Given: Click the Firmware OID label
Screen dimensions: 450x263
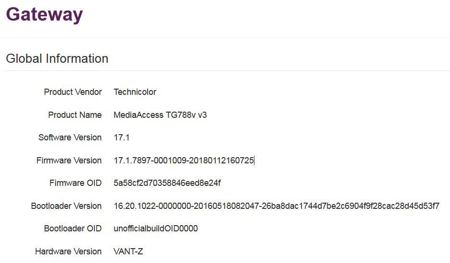Looking at the screenshot, I should (75, 183).
